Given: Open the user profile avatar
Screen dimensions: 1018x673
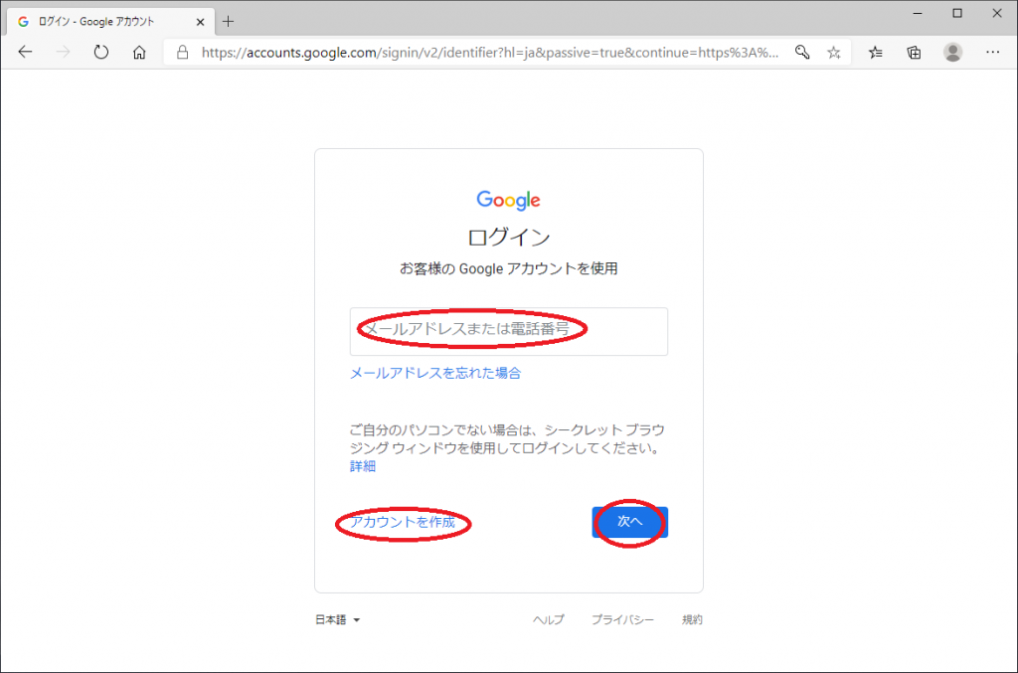Looking at the screenshot, I should 952,53.
